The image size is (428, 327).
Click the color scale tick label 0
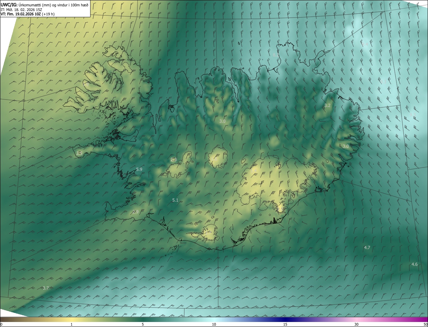coord(1,324)
